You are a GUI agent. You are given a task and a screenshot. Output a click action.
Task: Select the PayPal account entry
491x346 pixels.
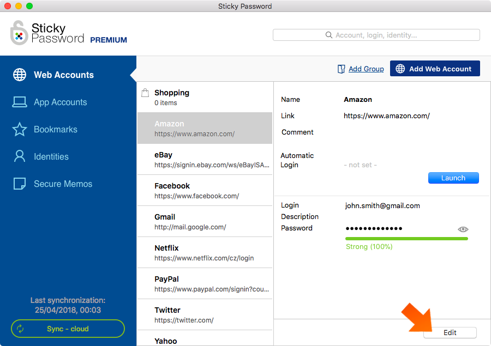click(x=205, y=283)
